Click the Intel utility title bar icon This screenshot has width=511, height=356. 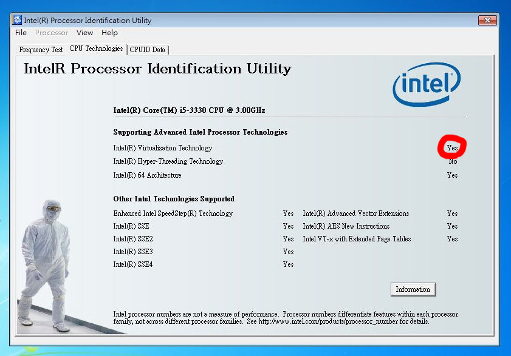tap(17, 20)
